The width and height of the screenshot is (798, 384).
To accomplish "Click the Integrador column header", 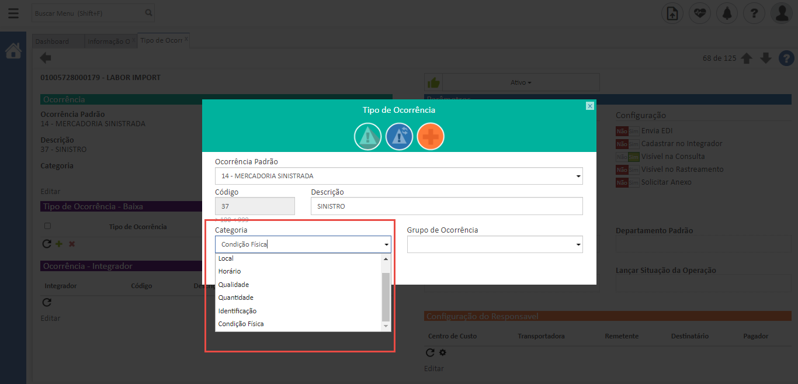I will pos(61,286).
